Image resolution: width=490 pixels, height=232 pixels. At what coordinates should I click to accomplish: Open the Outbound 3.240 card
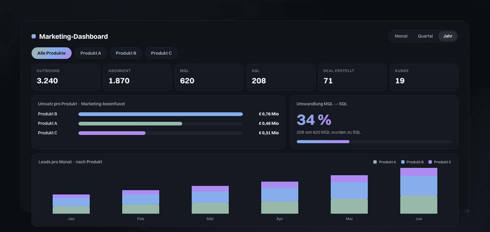pyautogui.click(x=66, y=77)
